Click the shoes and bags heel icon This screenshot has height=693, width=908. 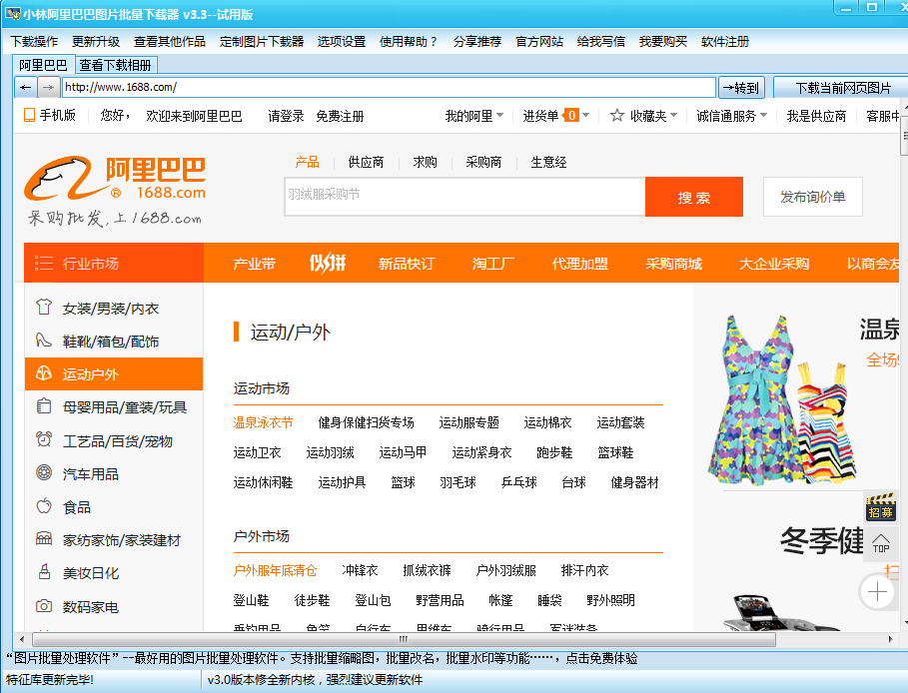(44, 341)
